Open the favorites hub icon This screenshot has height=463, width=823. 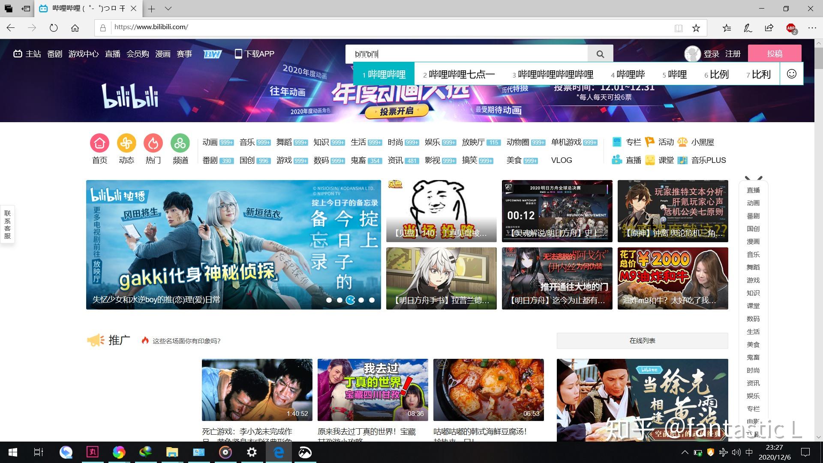pyautogui.click(x=727, y=28)
